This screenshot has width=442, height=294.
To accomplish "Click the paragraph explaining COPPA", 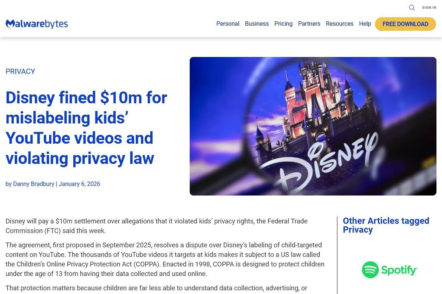I will click(165, 259).
